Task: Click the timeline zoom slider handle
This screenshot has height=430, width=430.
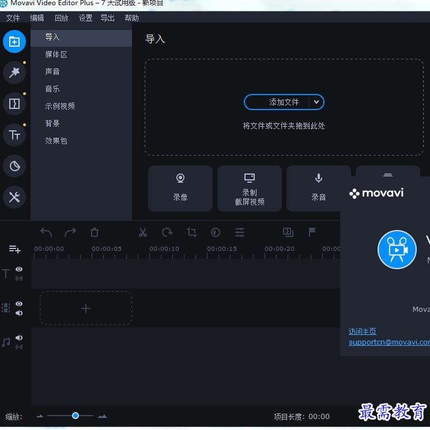Action: (76, 416)
